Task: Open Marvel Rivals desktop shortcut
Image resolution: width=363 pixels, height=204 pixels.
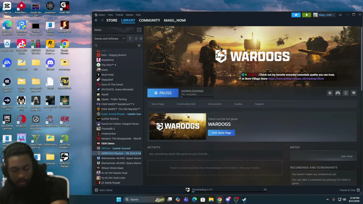Action: [x=65, y=84]
